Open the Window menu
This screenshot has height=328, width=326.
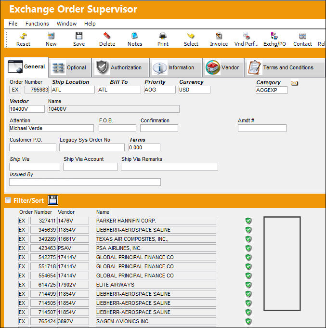coord(66,24)
